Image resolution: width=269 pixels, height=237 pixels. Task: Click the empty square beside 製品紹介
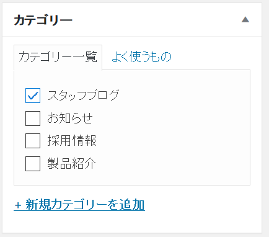[x=33, y=164]
